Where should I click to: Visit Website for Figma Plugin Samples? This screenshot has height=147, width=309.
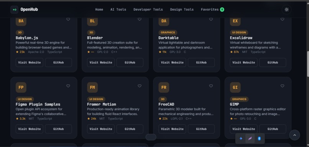point(30,129)
